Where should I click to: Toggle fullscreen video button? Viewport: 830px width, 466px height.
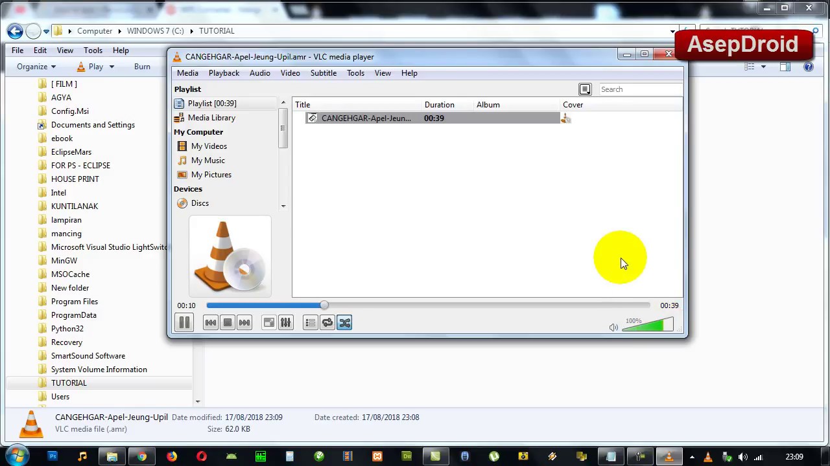pos(268,322)
